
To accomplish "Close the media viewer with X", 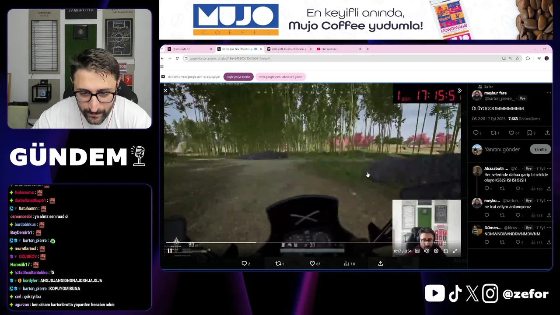I will point(165,91).
